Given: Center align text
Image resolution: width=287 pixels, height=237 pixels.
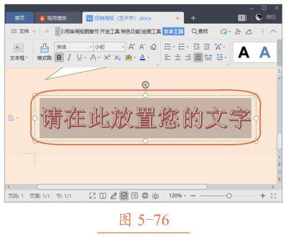Looking at the screenshot, I should point(178,57).
